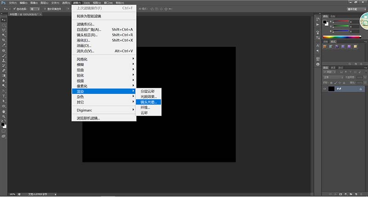Open the workspace switcher dropdown
The height and width of the screenshot is (197, 368).
coord(356,9)
